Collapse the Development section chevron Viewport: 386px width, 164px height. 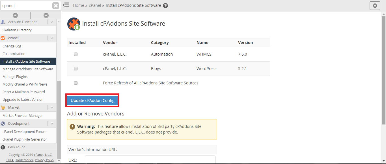(x=52, y=123)
